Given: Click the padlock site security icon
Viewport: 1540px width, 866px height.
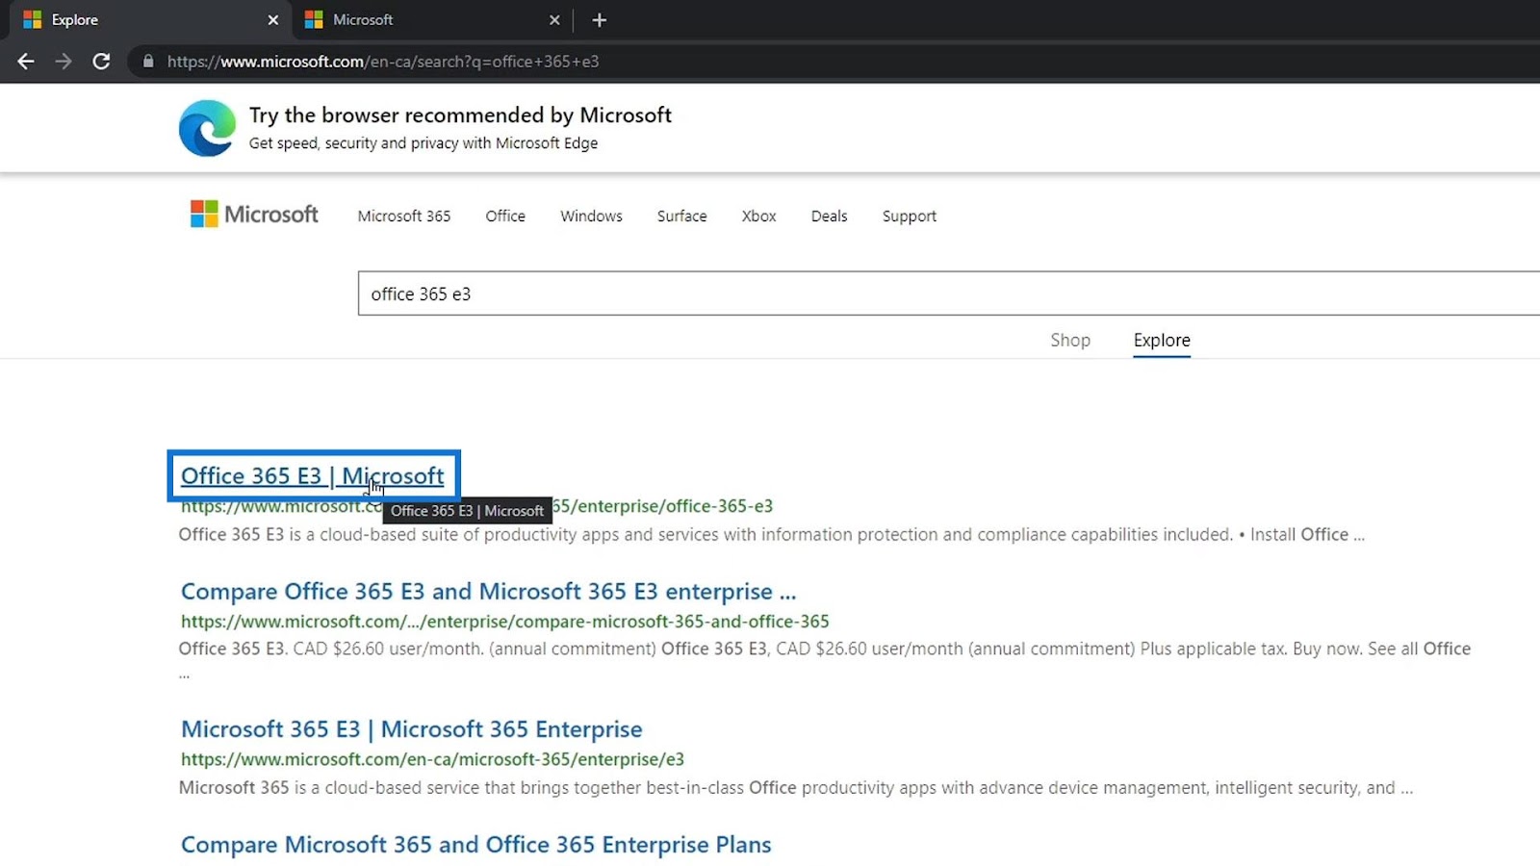Looking at the screenshot, I should pyautogui.click(x=148, y=62).
